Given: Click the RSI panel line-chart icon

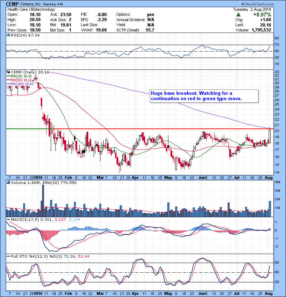Looking at the screenshot, I should point(8,35).
